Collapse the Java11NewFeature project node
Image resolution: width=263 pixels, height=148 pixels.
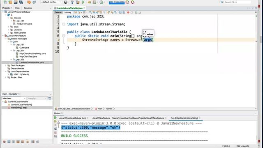[3, 36]
